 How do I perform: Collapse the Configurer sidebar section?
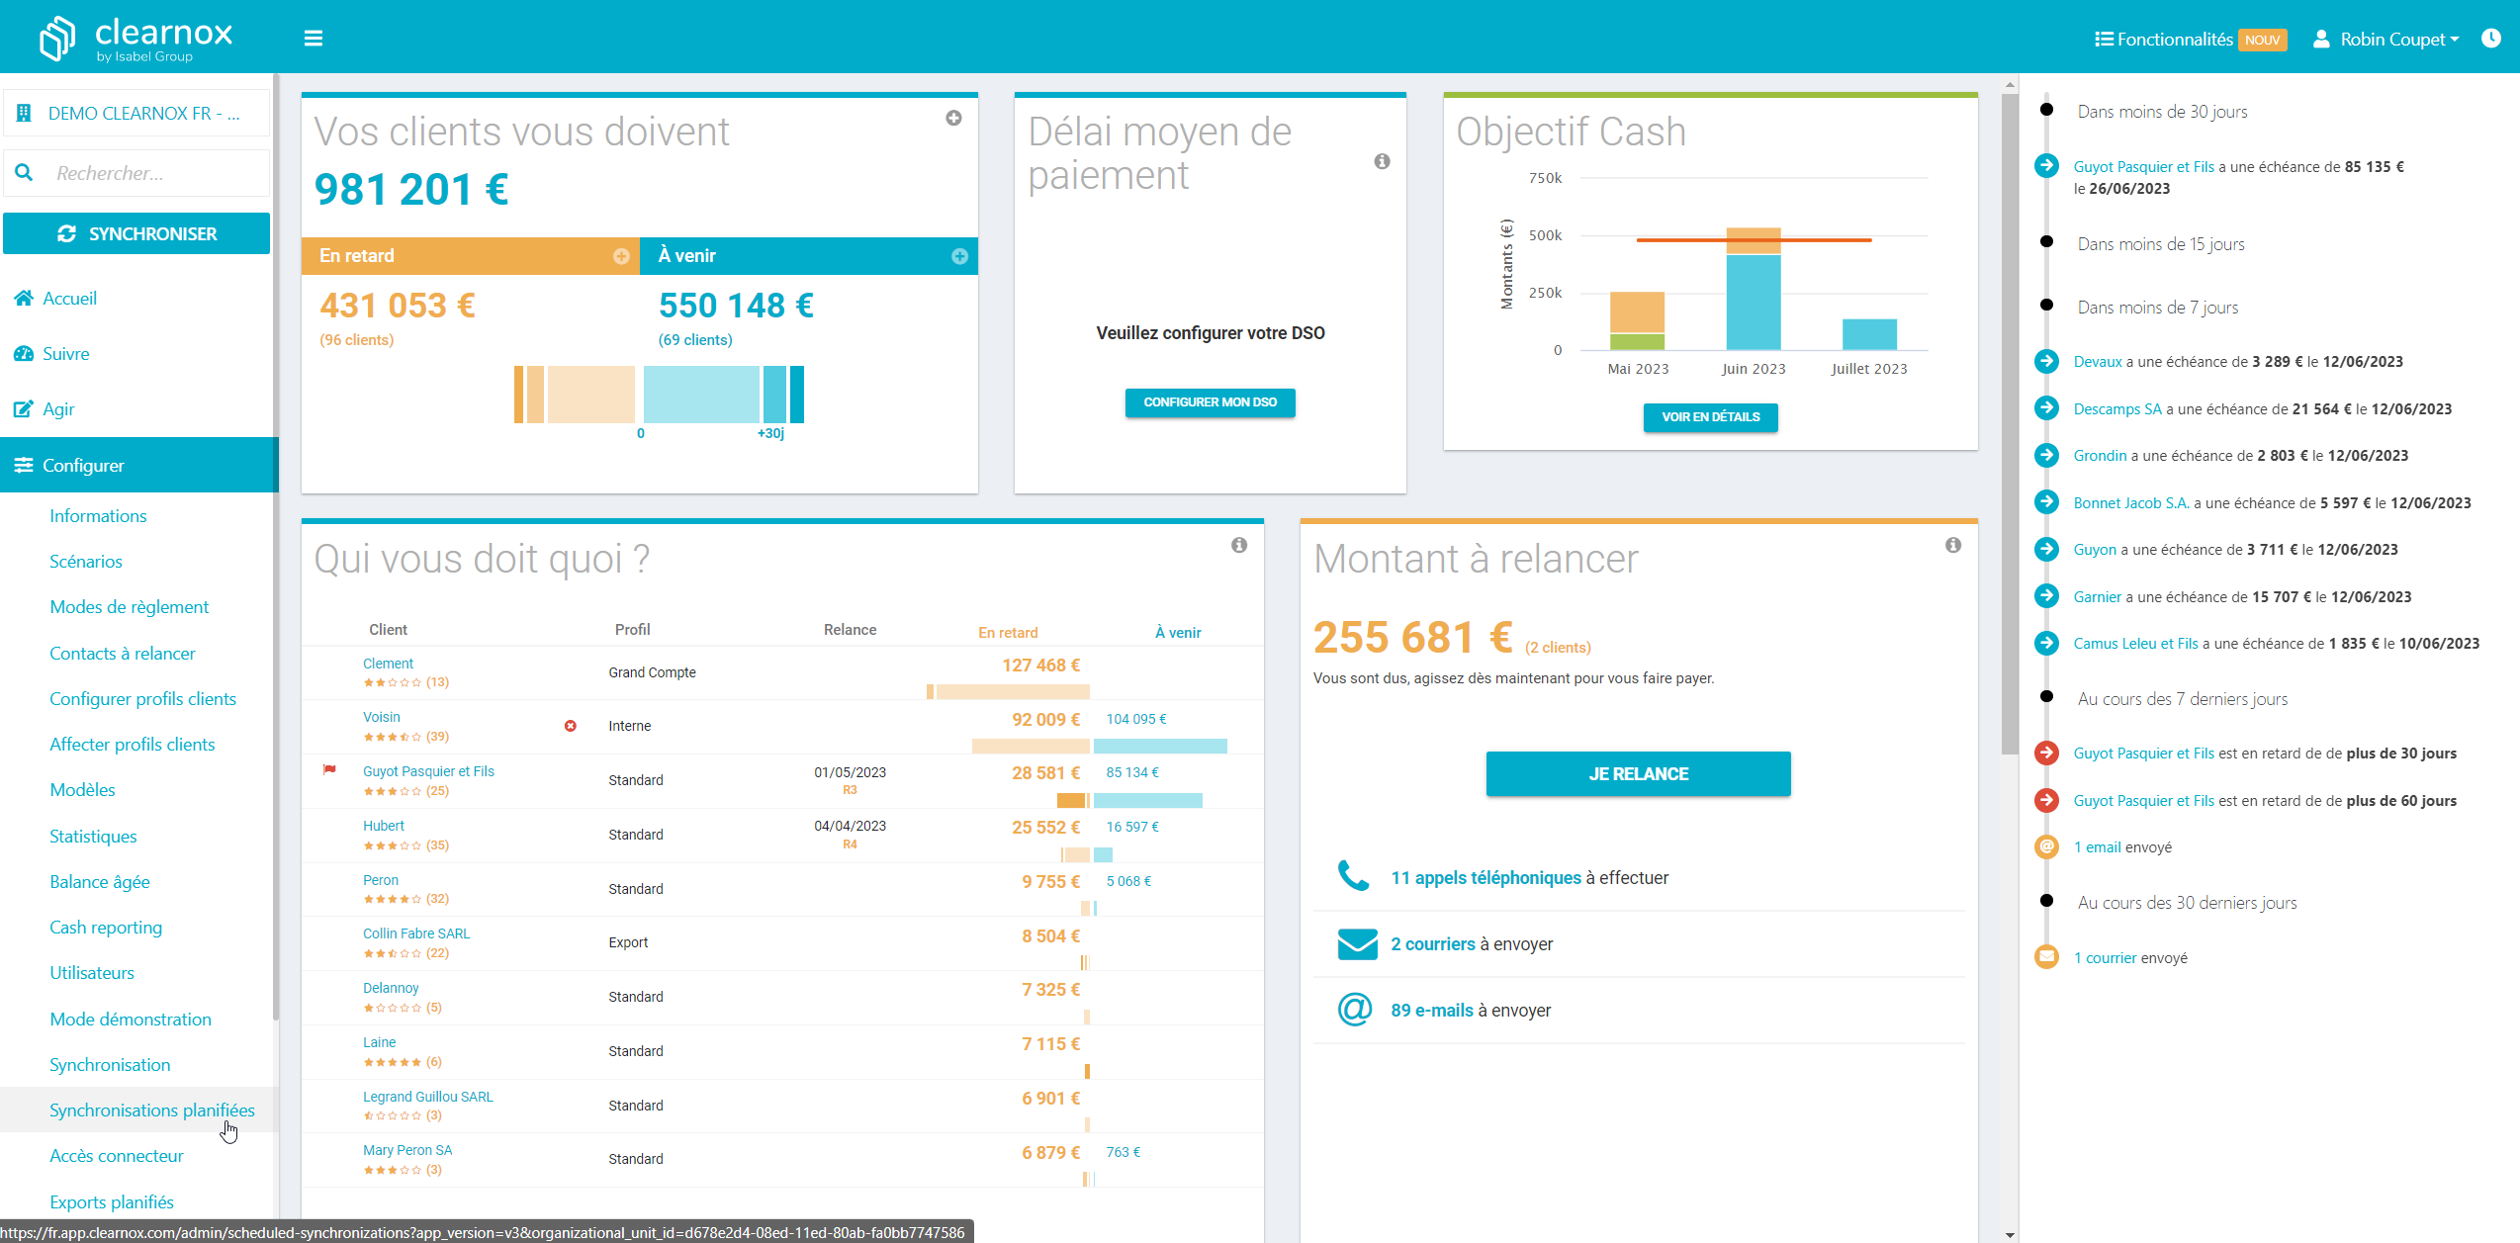click(x=138, y=465)
